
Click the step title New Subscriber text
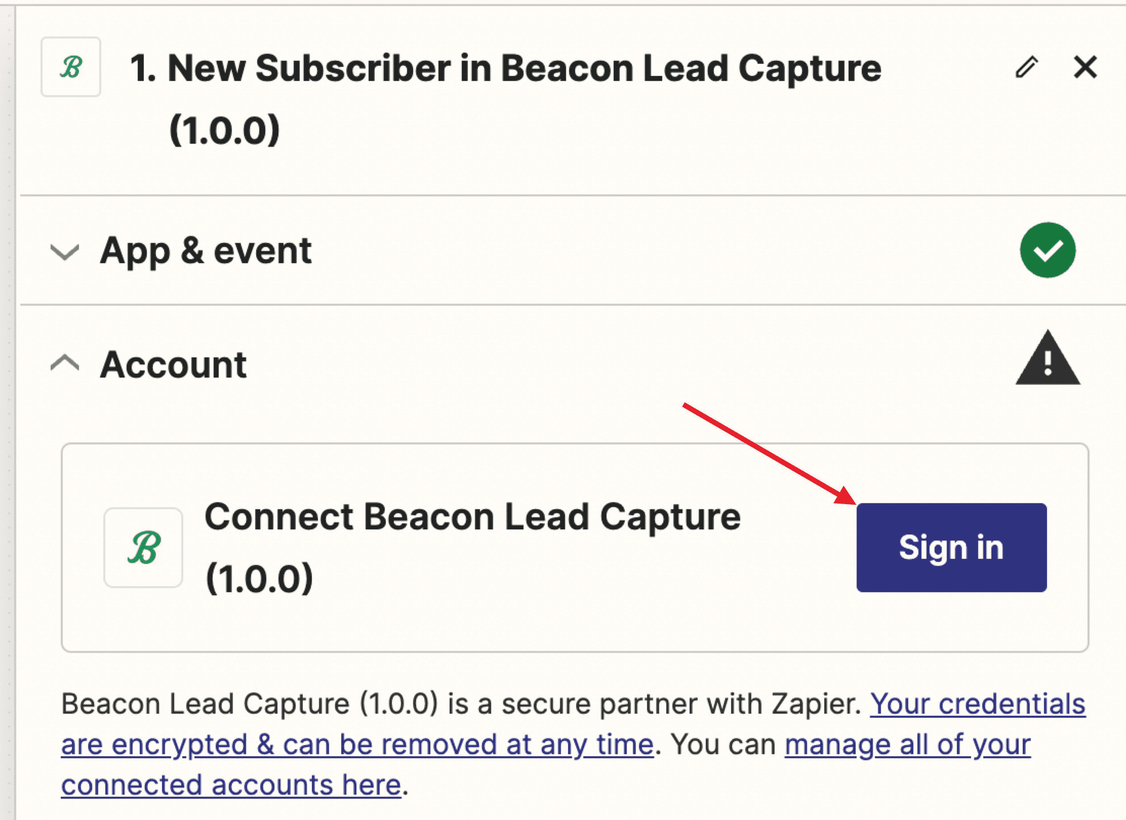505,68
